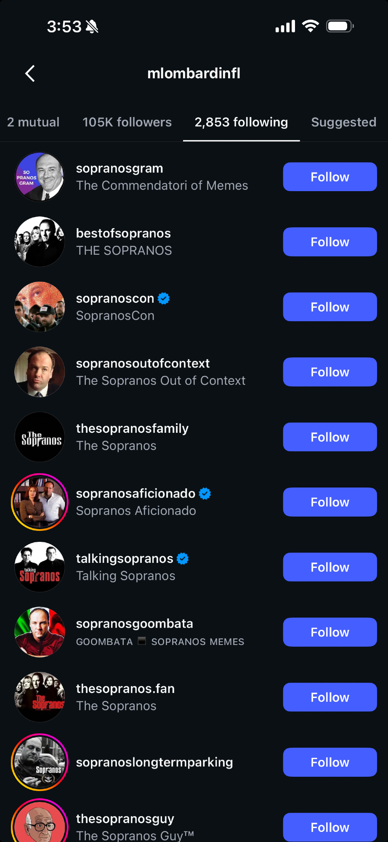388x842 pixels.
Task: Tap talkingsopranos verified checkmark icon
Action: click(x=183, y=559)
